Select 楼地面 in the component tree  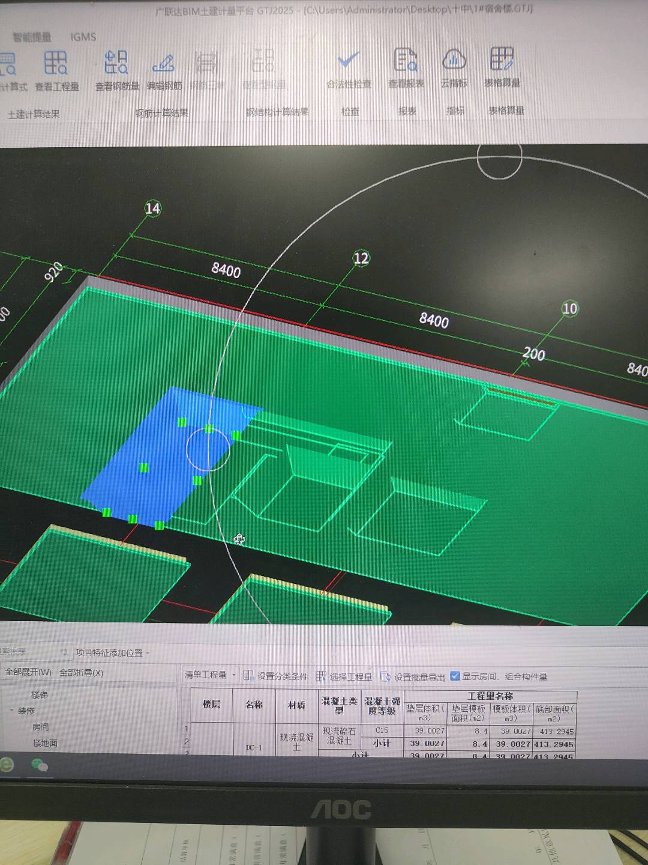[x=45, y=743]
